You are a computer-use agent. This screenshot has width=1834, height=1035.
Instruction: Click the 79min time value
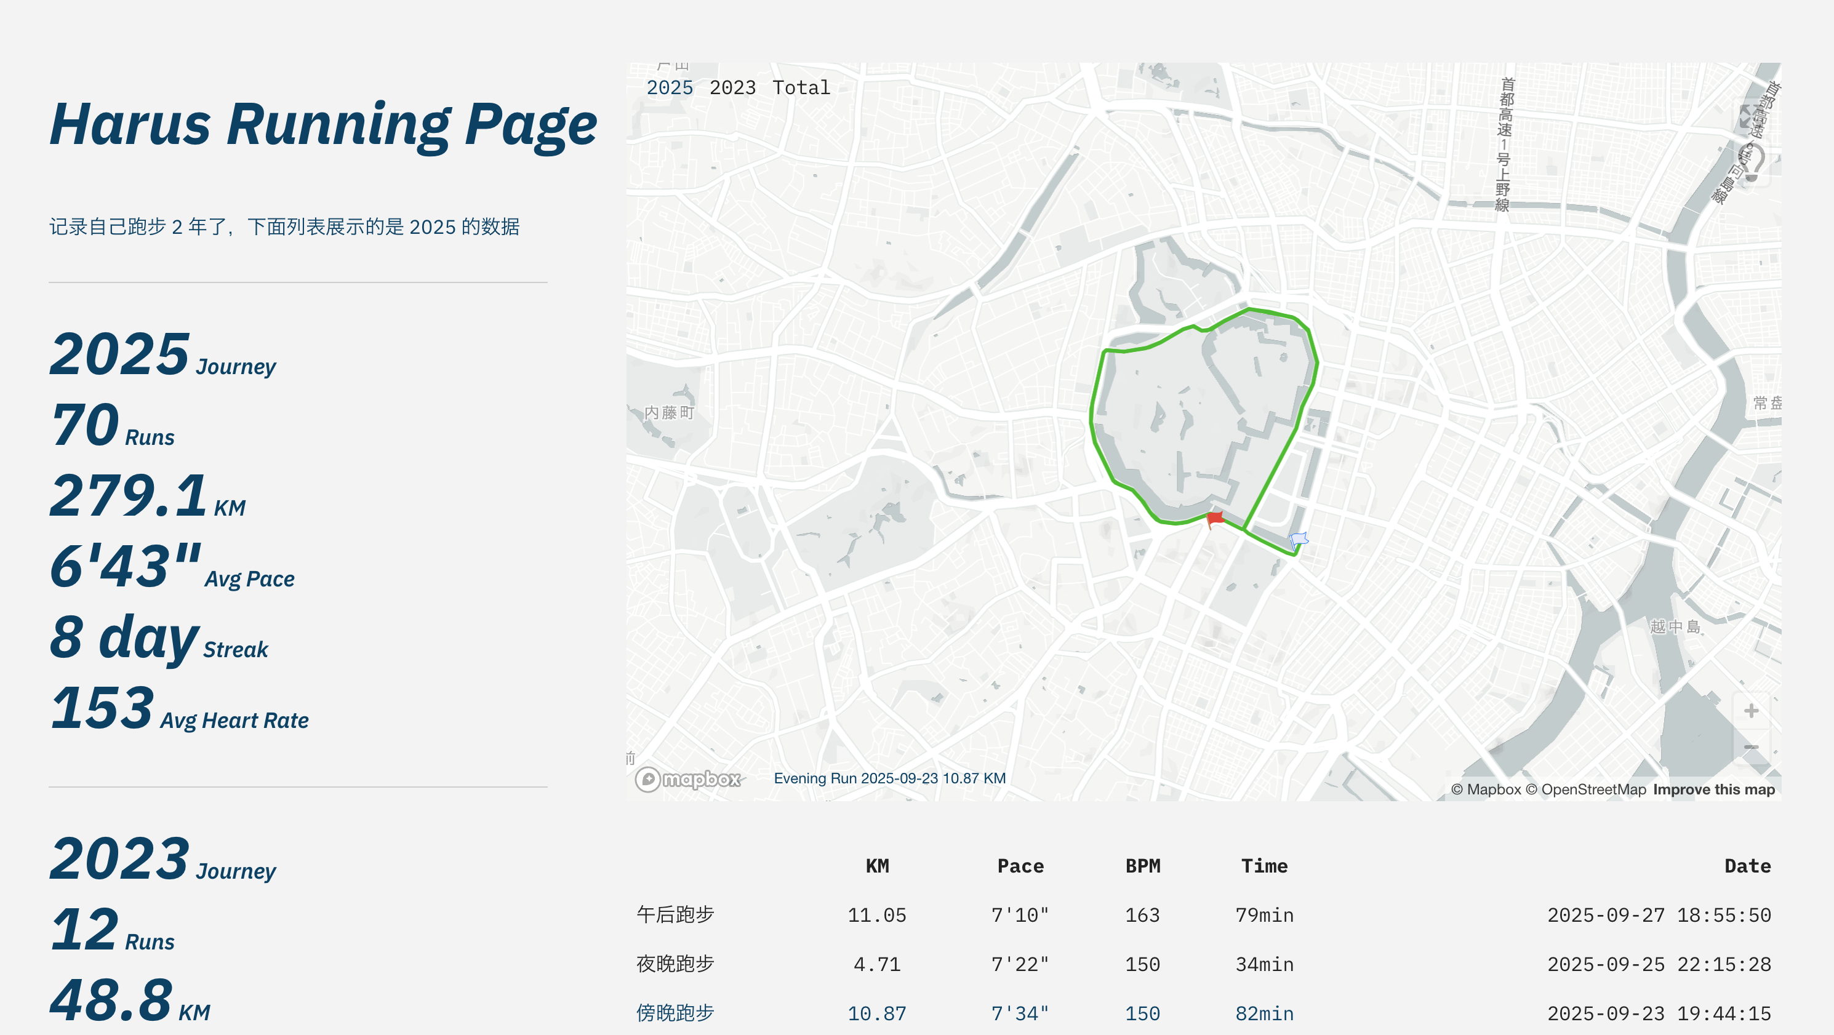[1265, 914]
